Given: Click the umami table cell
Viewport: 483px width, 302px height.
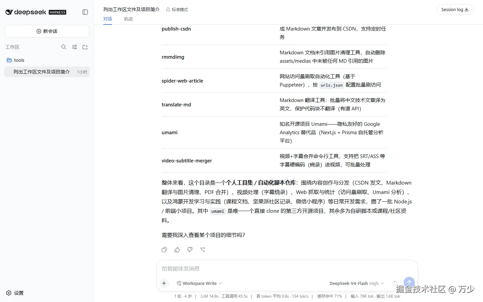Looking at the screenshot, I should click(169, 133).
